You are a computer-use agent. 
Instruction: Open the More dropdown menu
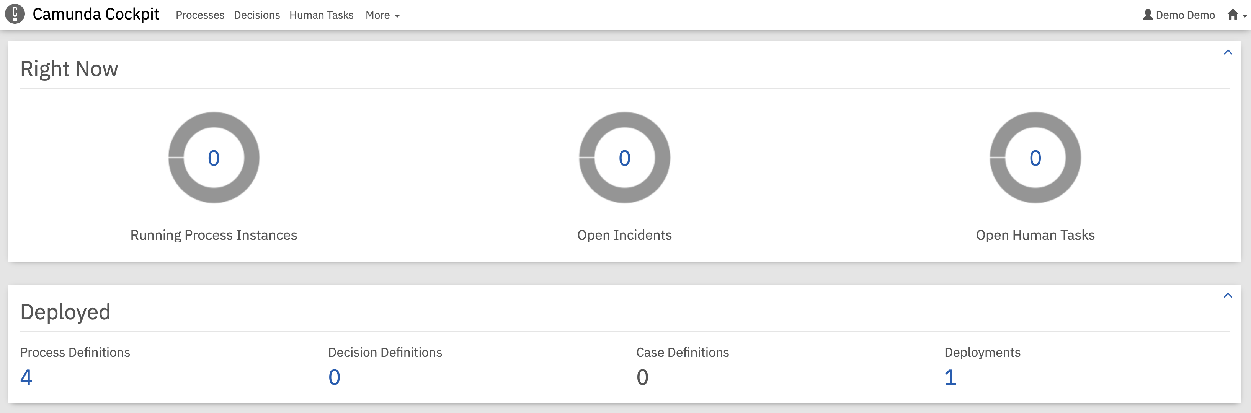[382, 16]
